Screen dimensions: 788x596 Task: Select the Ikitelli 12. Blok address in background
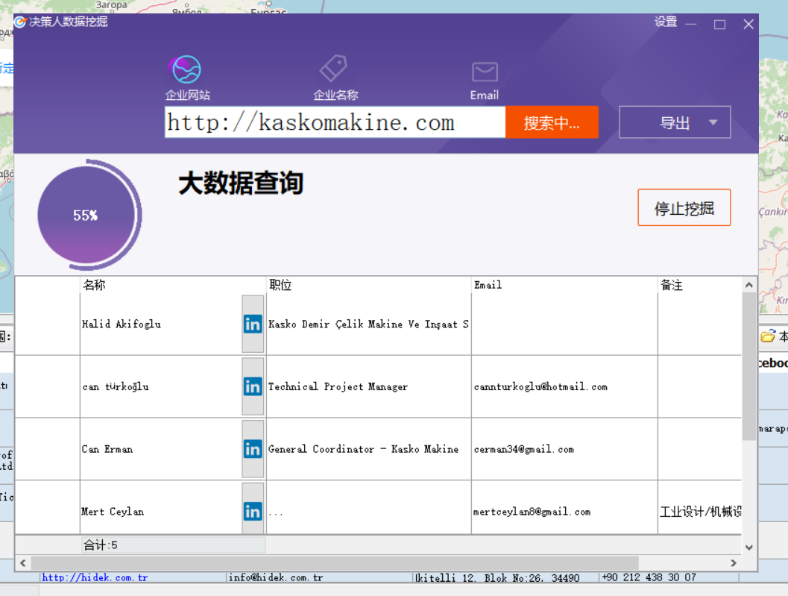coord(497,578)
